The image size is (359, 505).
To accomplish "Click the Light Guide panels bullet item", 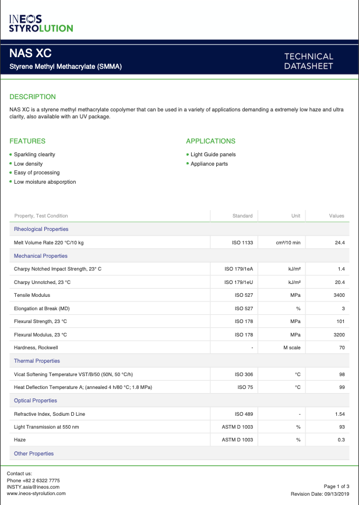I will [x=213, y=155].
